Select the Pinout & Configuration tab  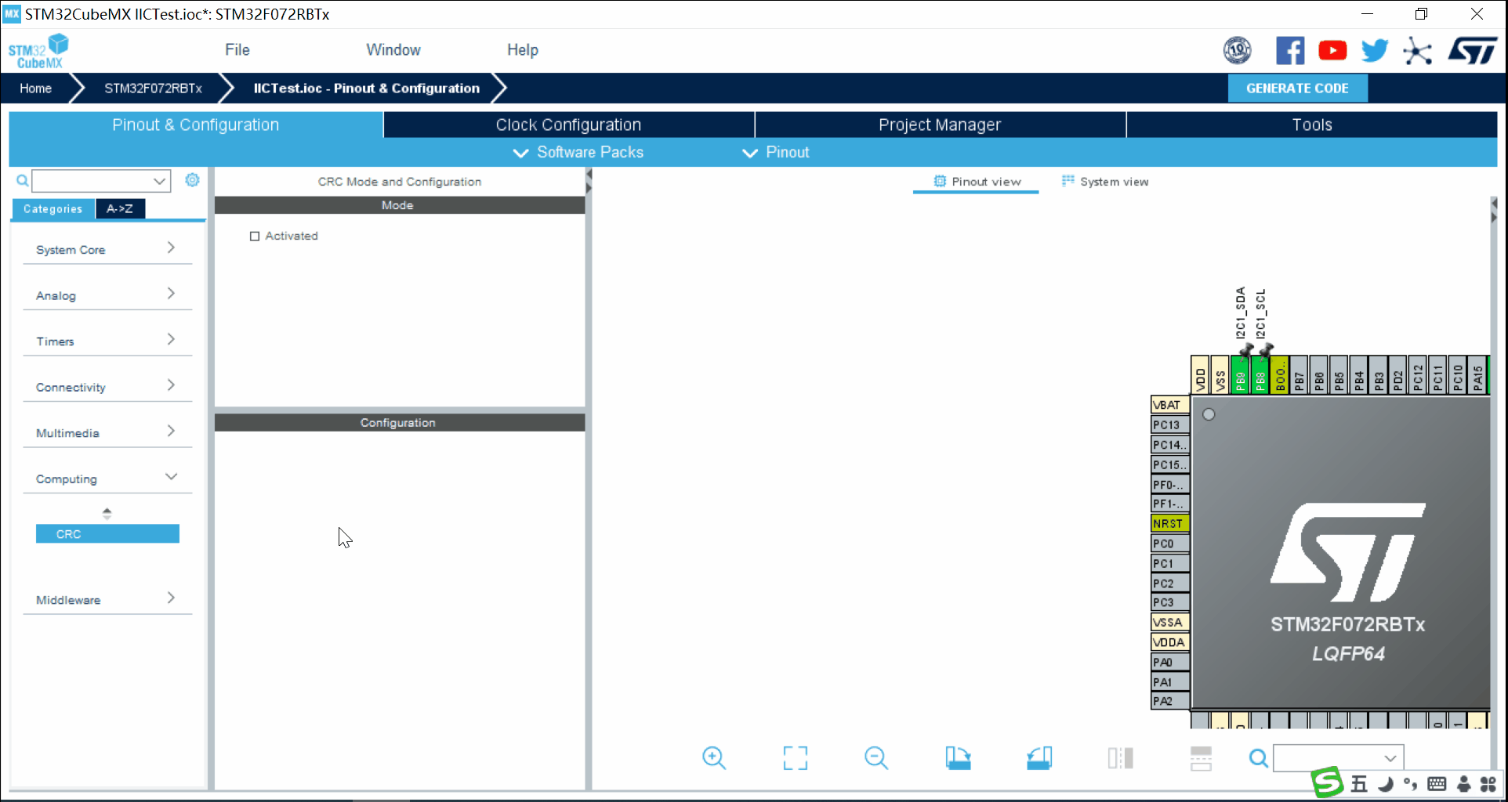[196, 125]
